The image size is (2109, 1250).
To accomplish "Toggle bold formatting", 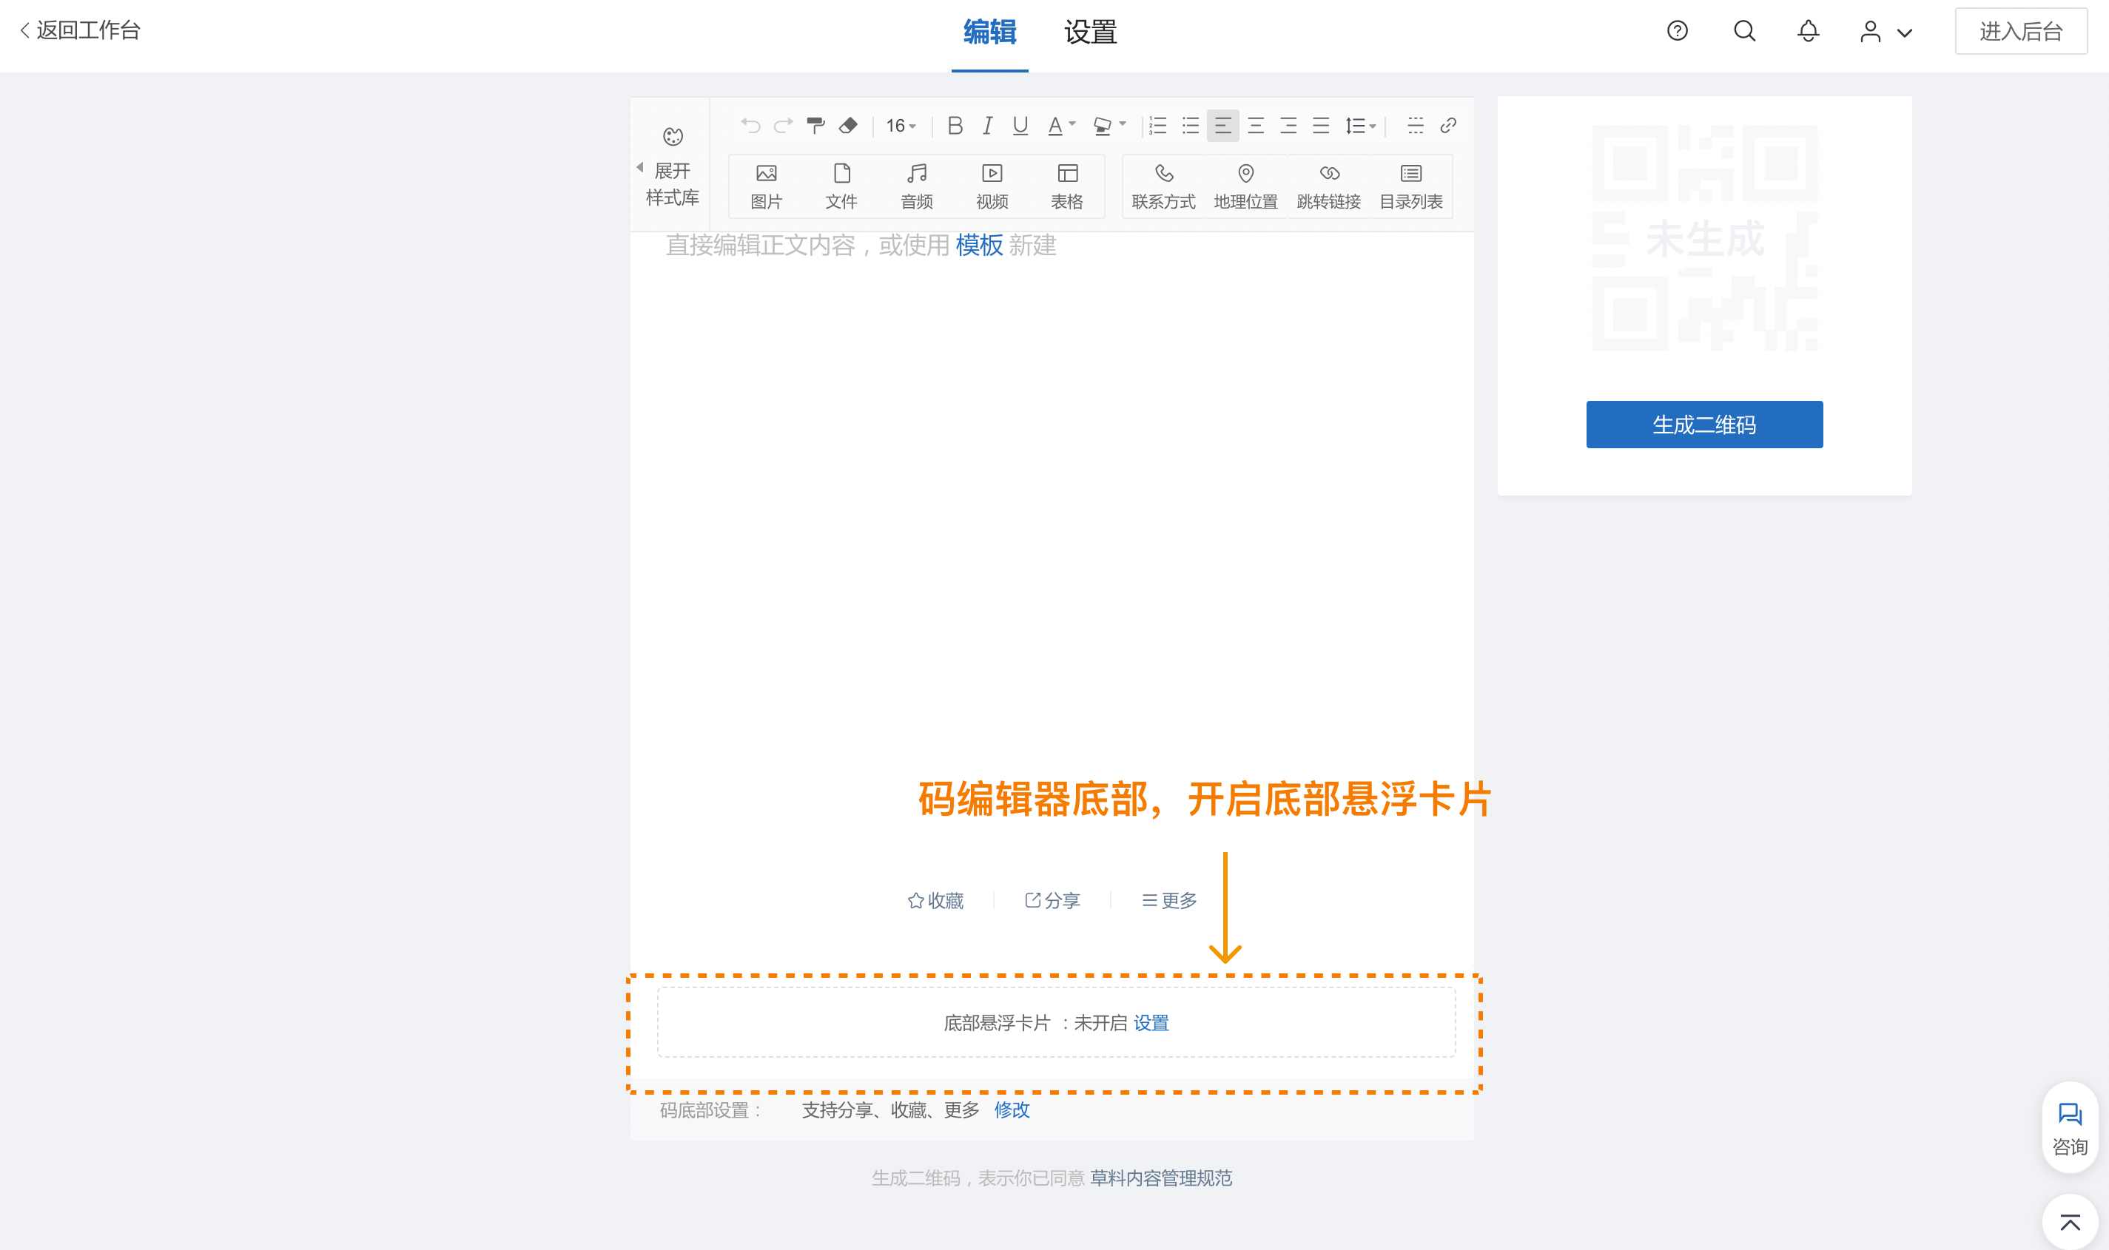I will [955, 126].
